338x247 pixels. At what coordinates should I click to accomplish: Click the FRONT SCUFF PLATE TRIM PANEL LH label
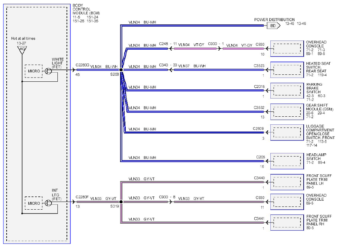pyautogui.click(x=319, y=180)
